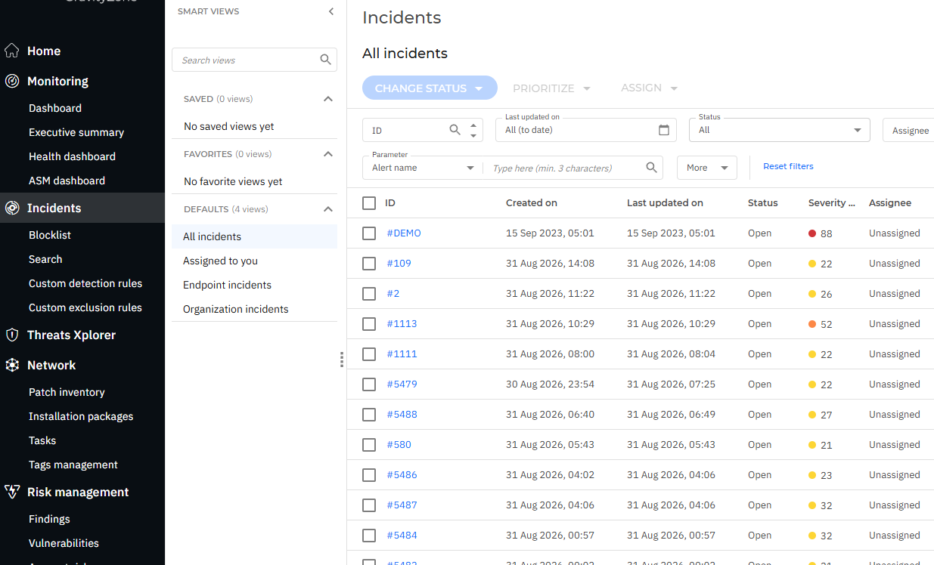Sort by Severity column header
This screenshot has height=565, width=934.
[x=831, y=202]
